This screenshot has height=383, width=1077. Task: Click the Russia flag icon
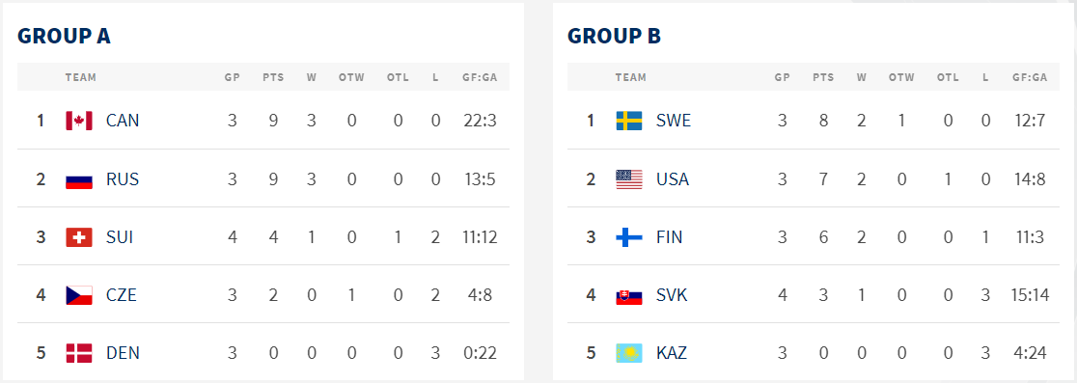click(79, 179)
